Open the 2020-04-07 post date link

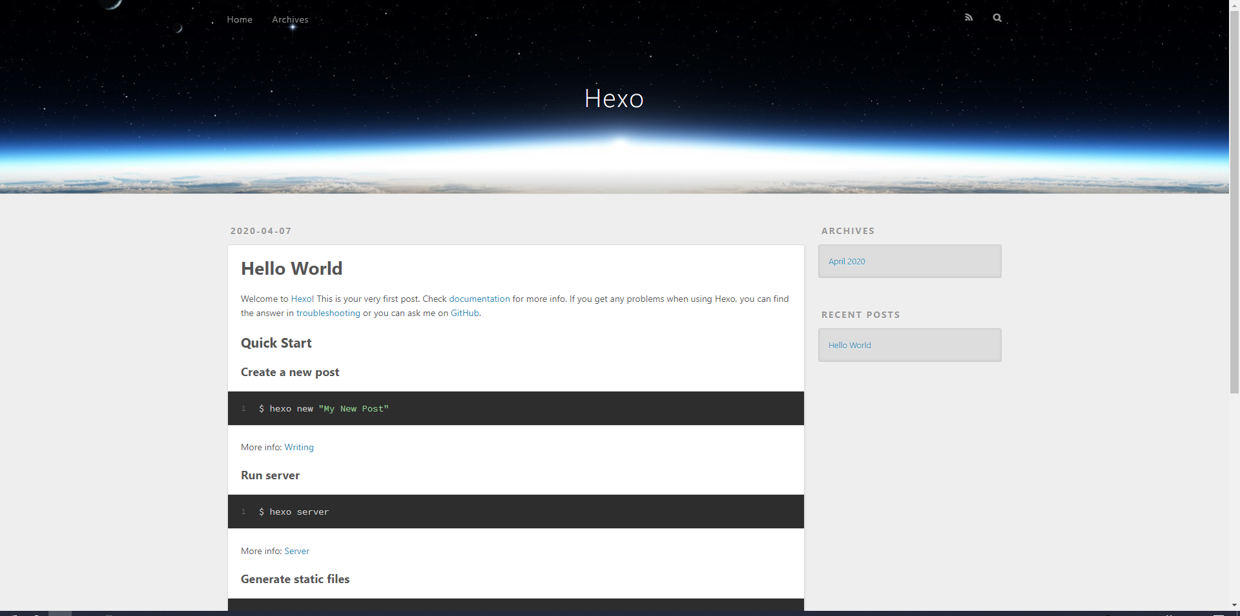[x=261, y=231]
